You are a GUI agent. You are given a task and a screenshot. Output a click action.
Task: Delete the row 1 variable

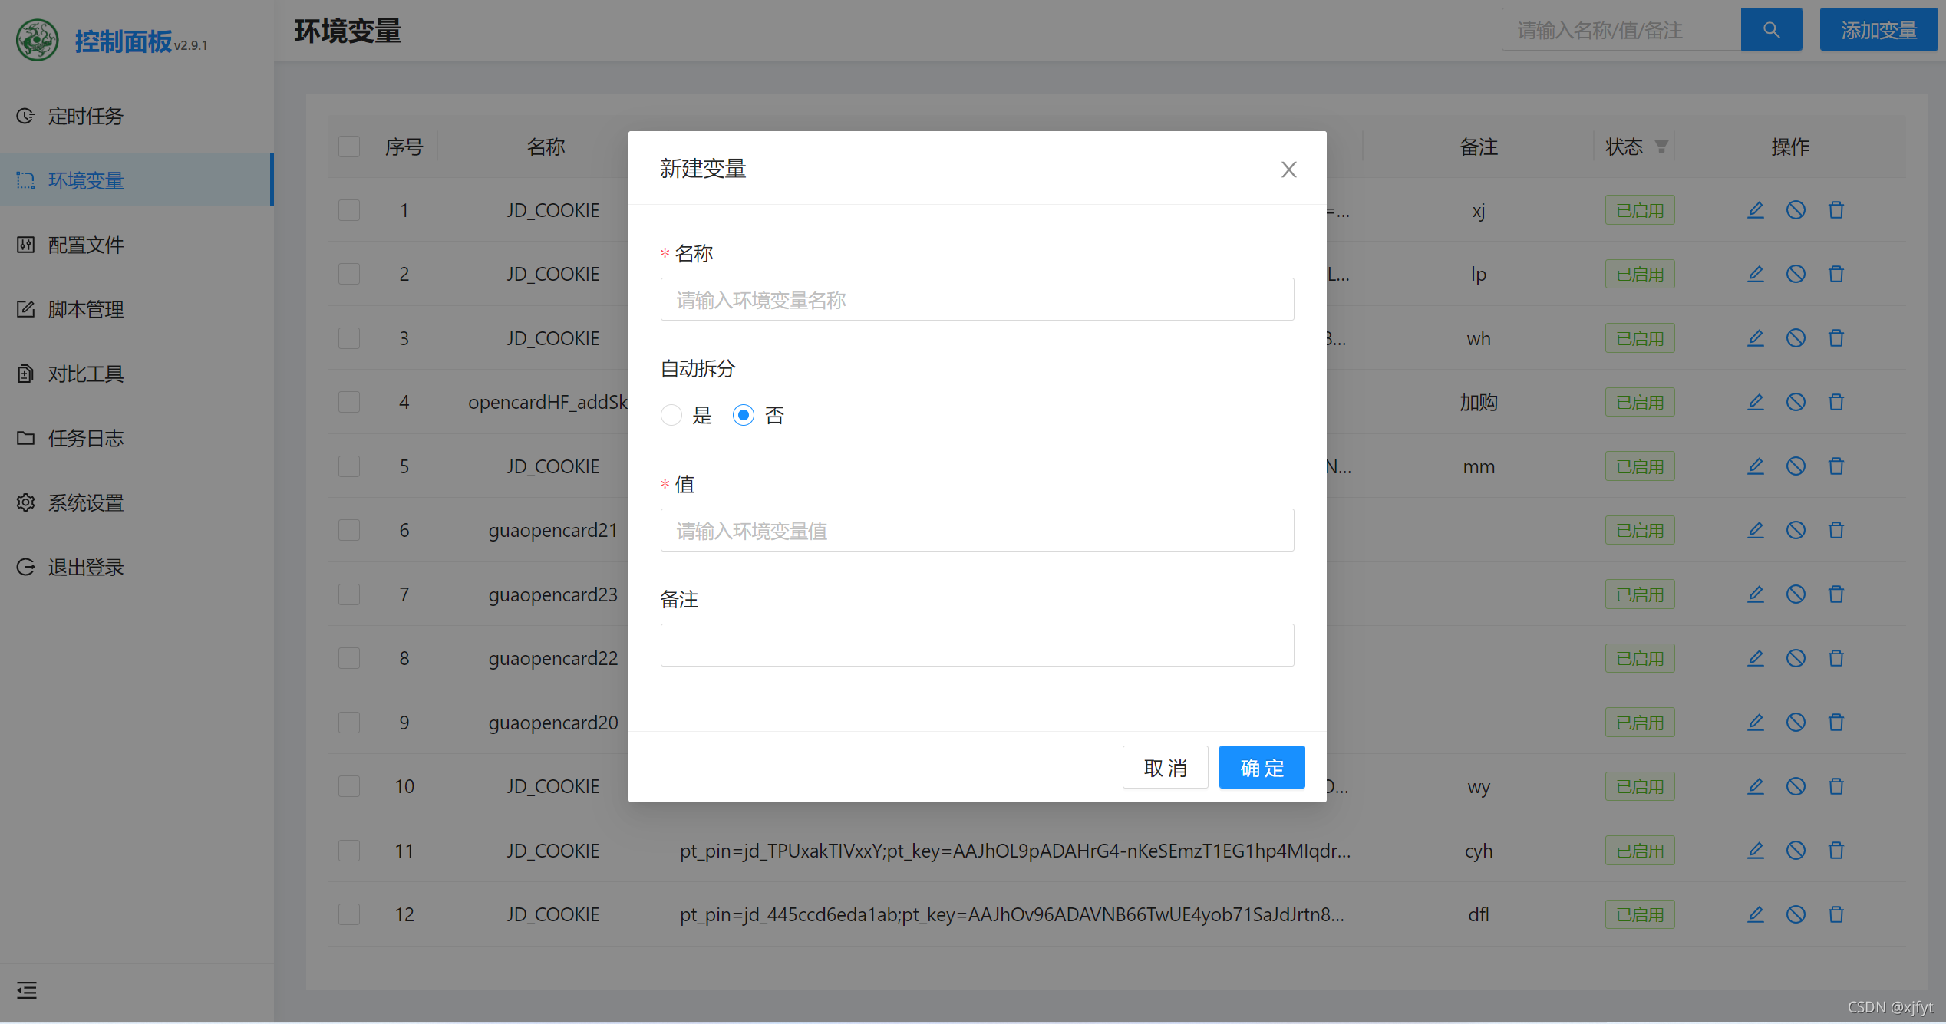click(1836, 210)
